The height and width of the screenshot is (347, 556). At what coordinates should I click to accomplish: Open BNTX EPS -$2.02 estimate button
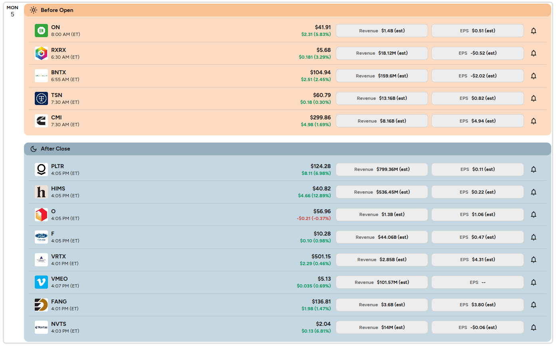tap(478, 76)
